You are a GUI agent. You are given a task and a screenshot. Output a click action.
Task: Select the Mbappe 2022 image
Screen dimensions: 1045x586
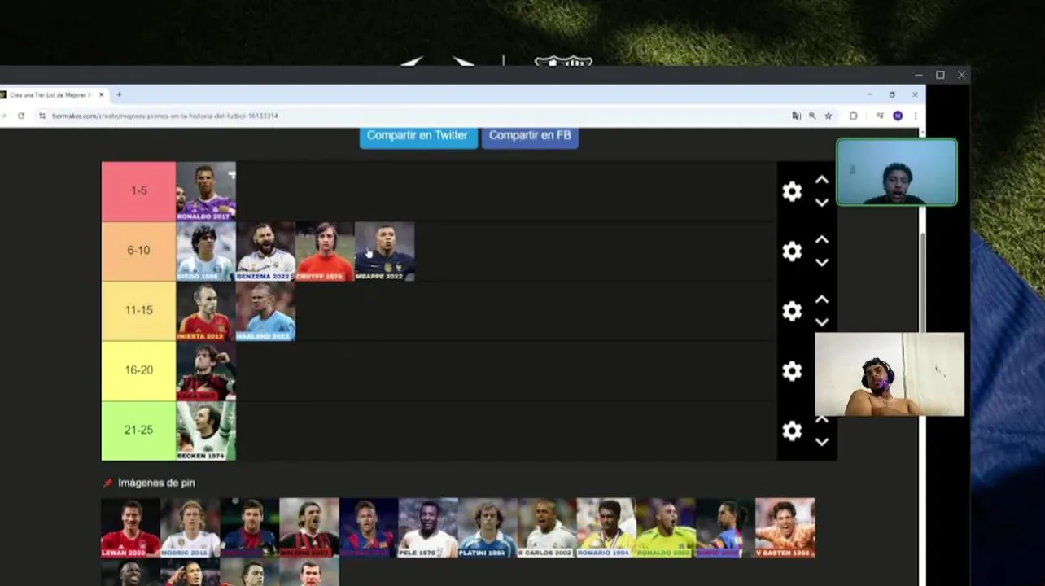384,251
